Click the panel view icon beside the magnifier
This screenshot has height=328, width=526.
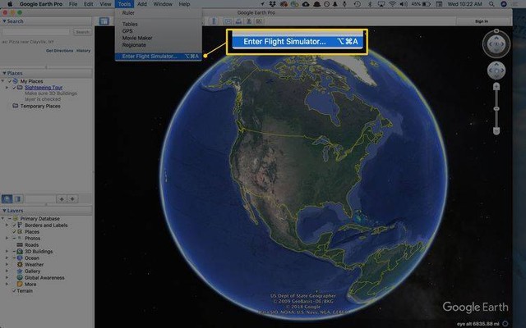click(18, 198)
